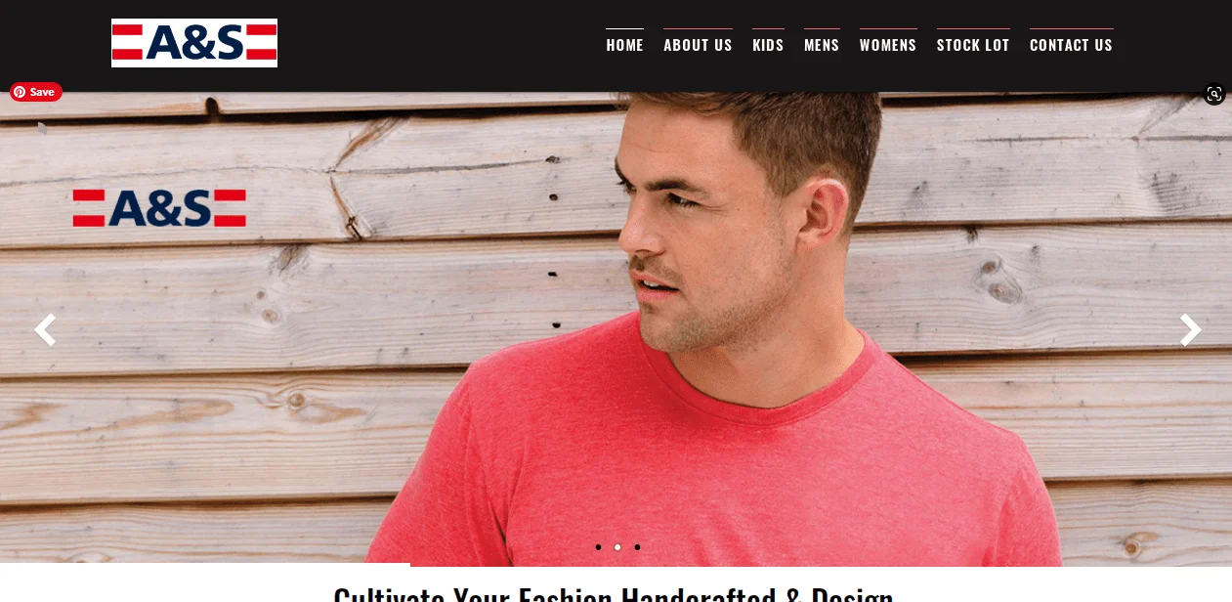Click the Pinterest logo inside Save button
The width and height of the screenshot is (1232, 602).
pos(19,92)
